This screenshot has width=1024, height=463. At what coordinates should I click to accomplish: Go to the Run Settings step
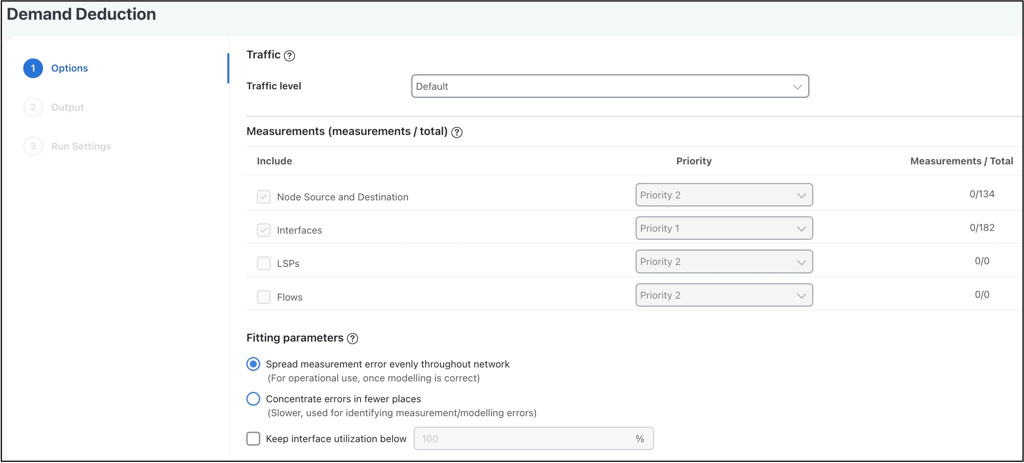coord(81,146)
